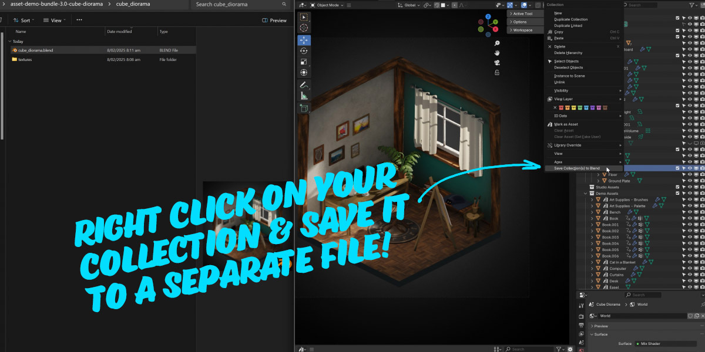Activate the Scale tool
The width and height of the screenshot is (705, 352).
pyautogui.click(x=304, y=62)
